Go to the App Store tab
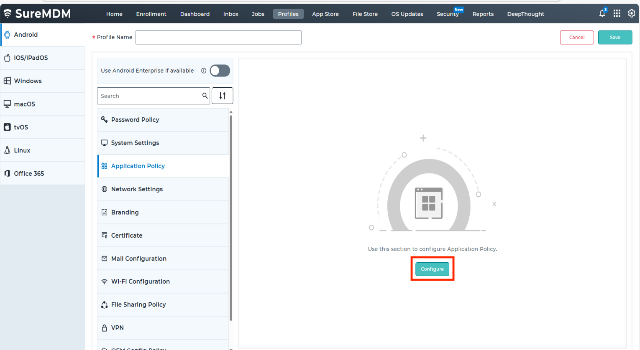 [x=325, y=14]
